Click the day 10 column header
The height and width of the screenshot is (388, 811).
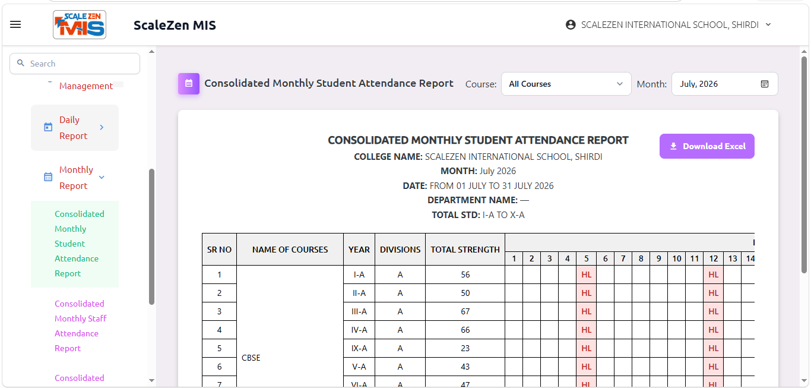pos(677,258)
